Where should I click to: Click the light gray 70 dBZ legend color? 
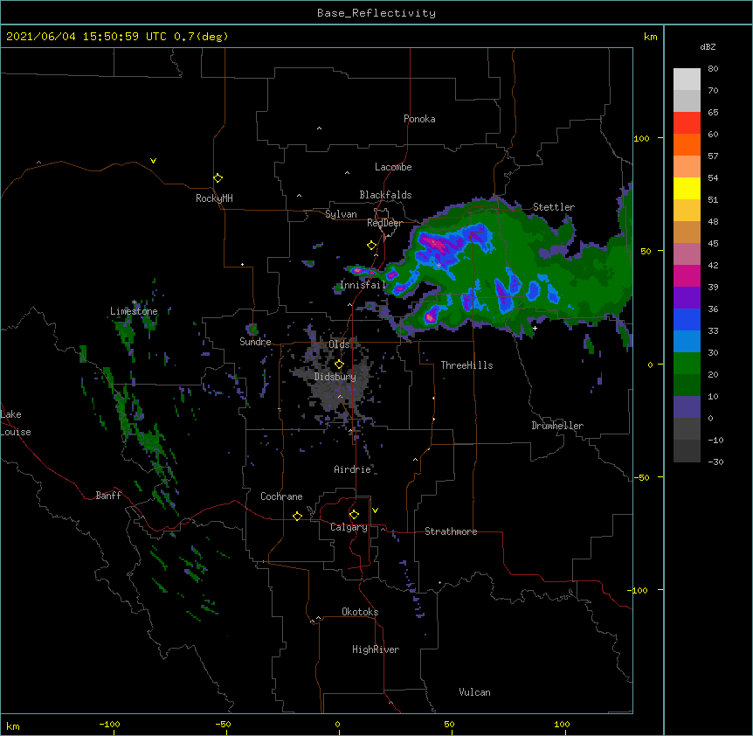tap(687, 80)
